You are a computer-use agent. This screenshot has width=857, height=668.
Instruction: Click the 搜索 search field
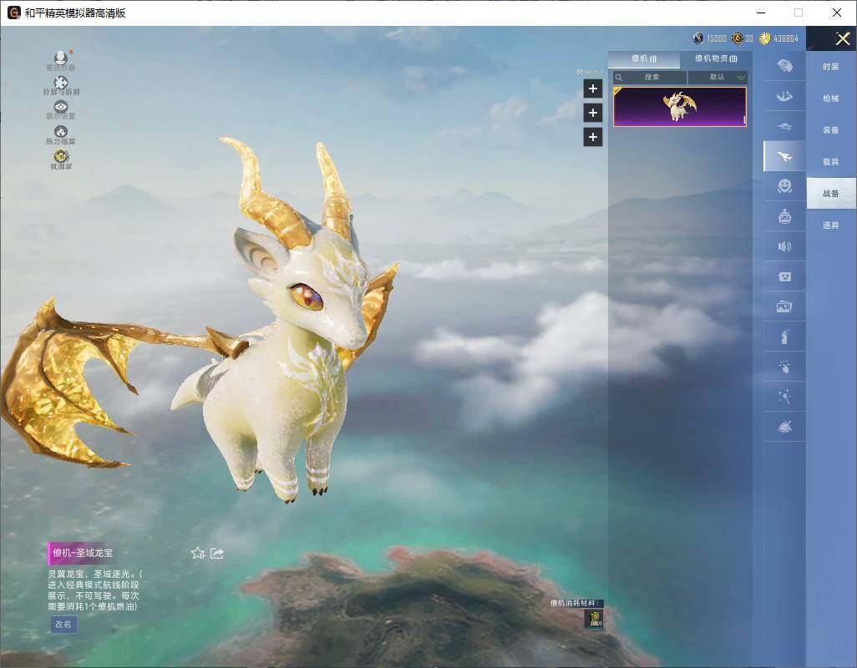(649, 78)
